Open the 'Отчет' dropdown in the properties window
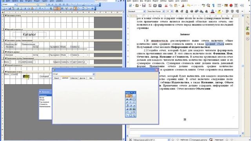Screen dimensions: 251x141 pos(94,74)
